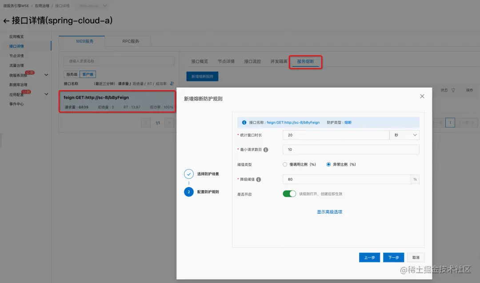Click the 统计窗口时长 input field
Image resolution: width=480 pixels, height=283 pixels.
point(336,135)
